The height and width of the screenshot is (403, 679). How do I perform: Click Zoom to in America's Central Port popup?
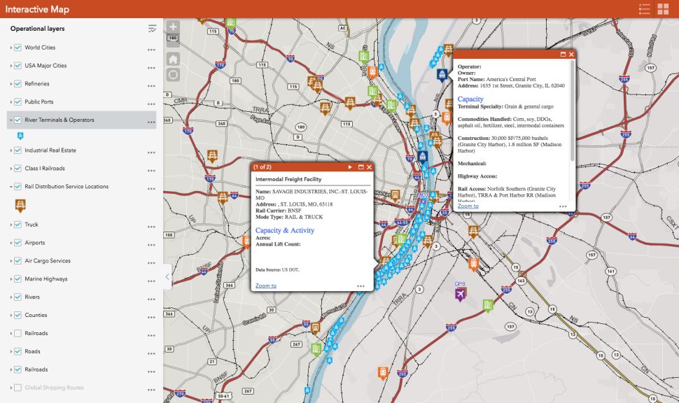pos(468,206)
